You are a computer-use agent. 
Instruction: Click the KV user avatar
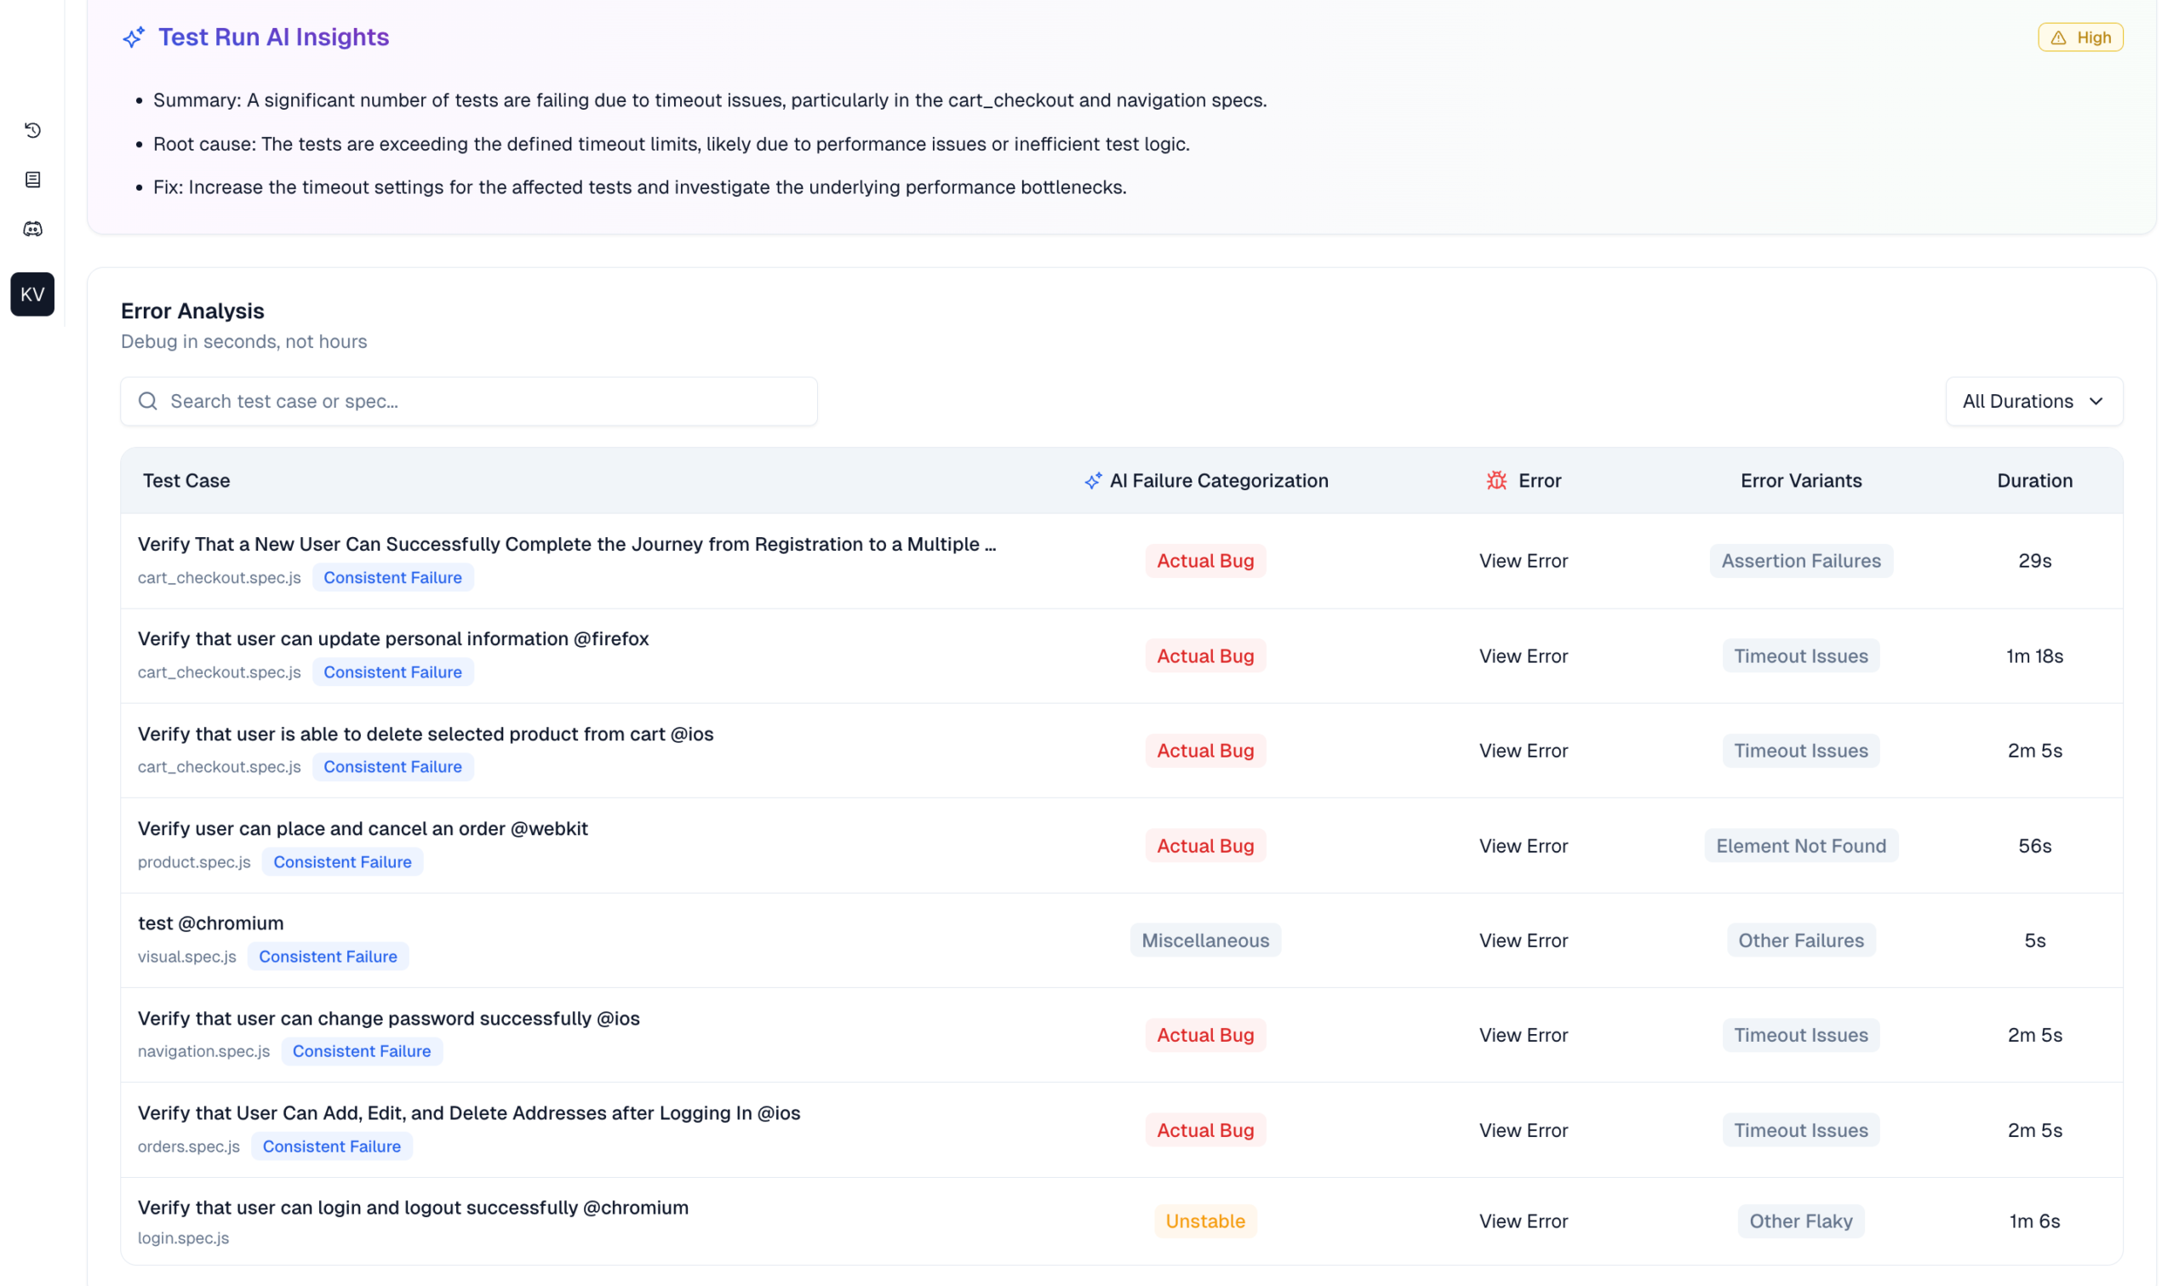coord(32,294)
